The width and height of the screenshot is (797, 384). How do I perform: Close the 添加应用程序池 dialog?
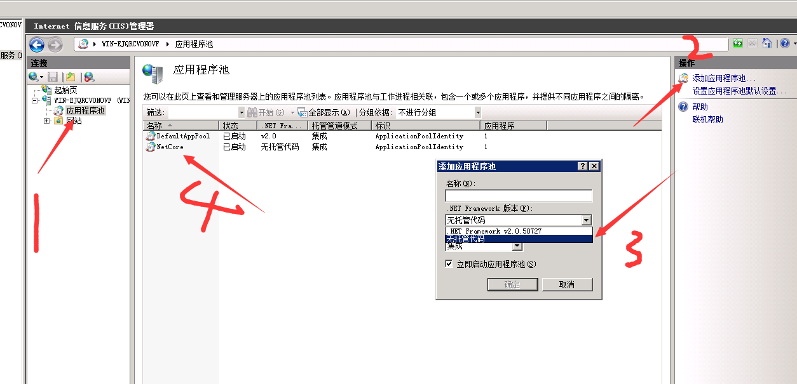tap(594, 166)
